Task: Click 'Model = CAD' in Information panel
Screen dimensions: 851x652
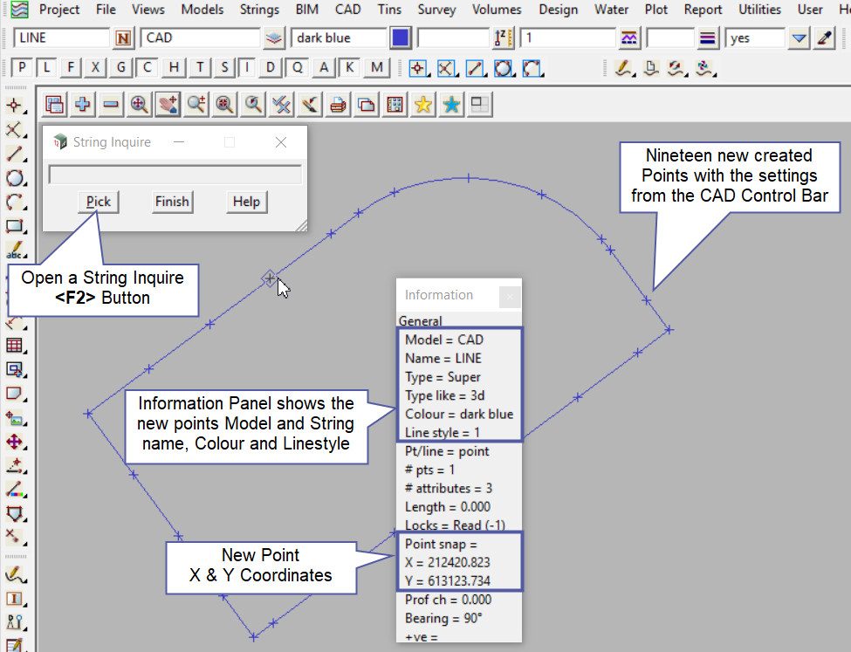Action: 444,340
